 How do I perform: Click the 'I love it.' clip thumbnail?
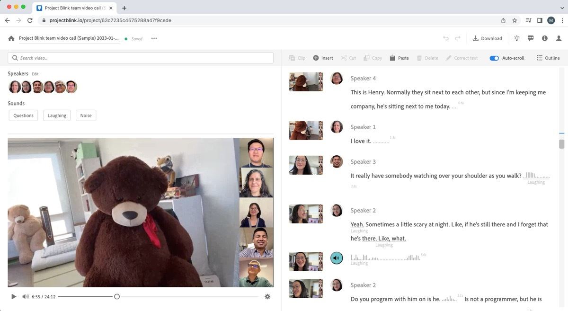coord(306,130)
